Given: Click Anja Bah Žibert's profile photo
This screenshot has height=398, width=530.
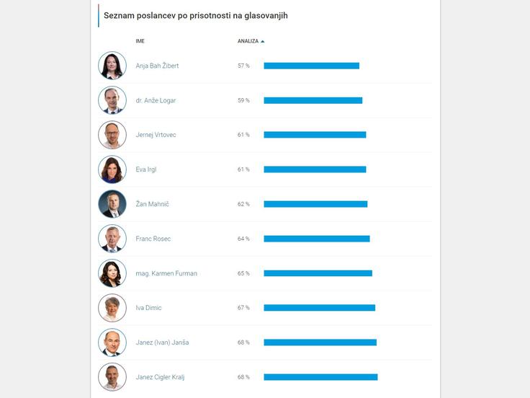Looking at the screenshot, I should point(112,66).
